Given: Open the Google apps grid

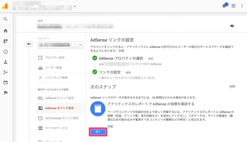Looking at the screenshot, I should coord(234,6).
